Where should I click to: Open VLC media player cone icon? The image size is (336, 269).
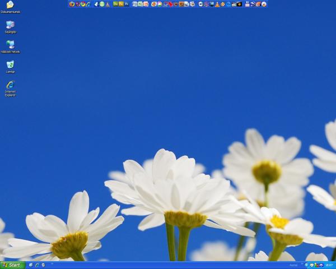[x=217, y=4]
